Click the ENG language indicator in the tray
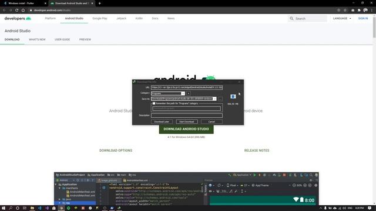 350,208
